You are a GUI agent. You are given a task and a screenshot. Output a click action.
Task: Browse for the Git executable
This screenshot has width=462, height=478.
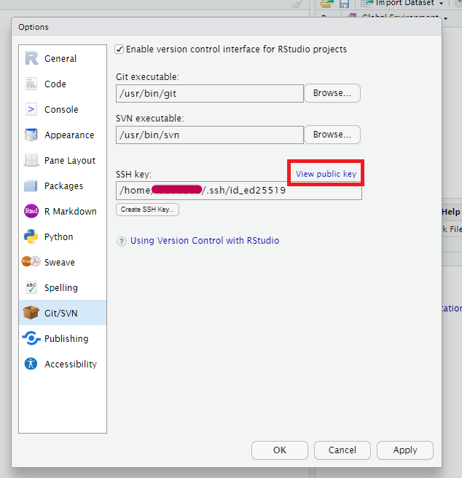(x=332, y=93)
